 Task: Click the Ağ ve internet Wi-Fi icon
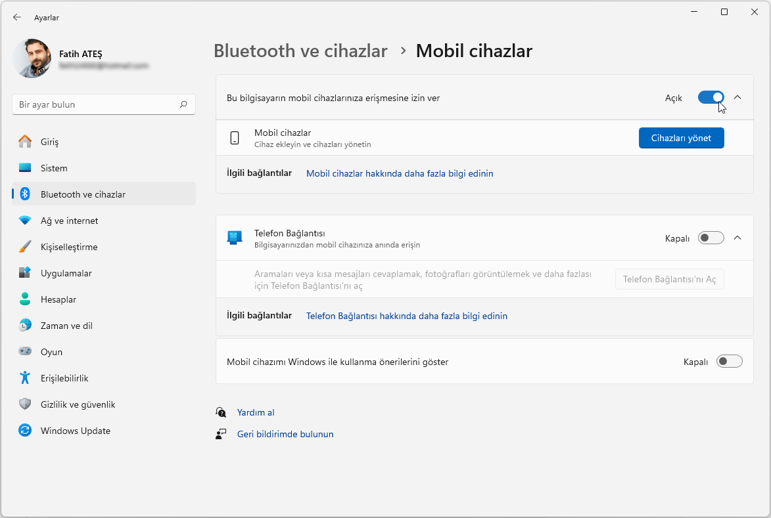pos(25,221)
